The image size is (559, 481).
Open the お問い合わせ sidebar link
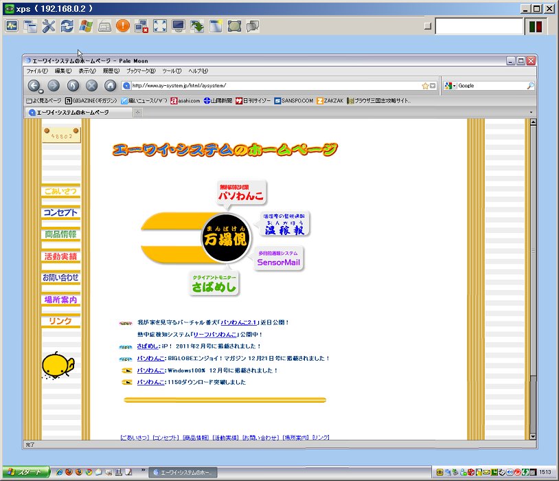[x=61, y=278]
